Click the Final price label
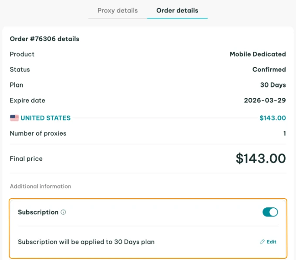296x260 pixels. point(26,159)
